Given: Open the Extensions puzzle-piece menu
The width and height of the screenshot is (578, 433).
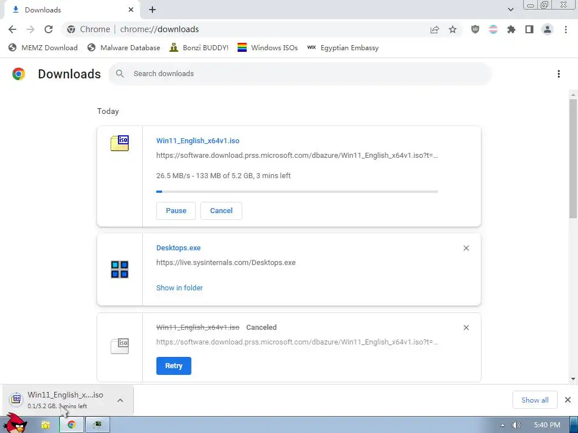Looking at the screenshot, I should [511, 29].
